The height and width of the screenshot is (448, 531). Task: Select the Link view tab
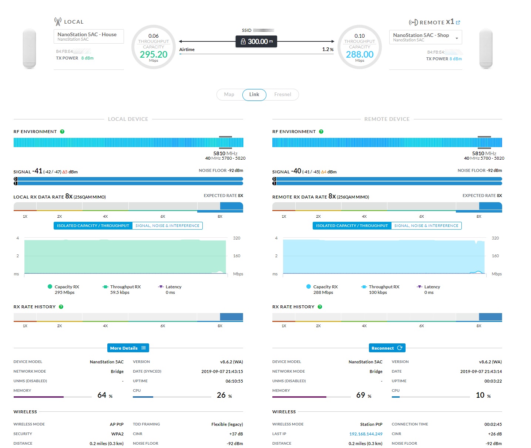click(254, 95)
